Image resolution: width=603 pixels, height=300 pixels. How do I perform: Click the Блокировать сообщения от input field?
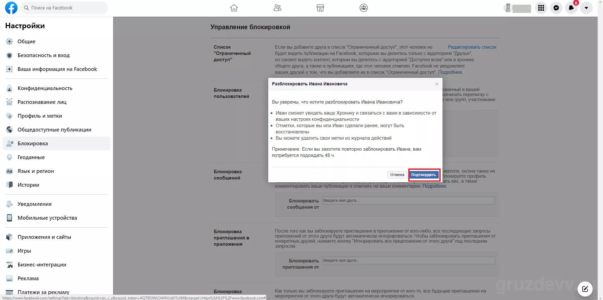(408, 201)
